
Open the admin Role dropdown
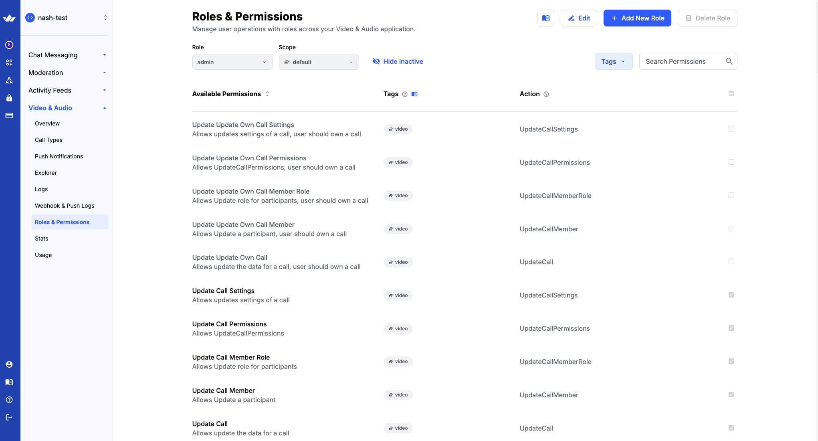pyautogui.click(x=232, y=62)
